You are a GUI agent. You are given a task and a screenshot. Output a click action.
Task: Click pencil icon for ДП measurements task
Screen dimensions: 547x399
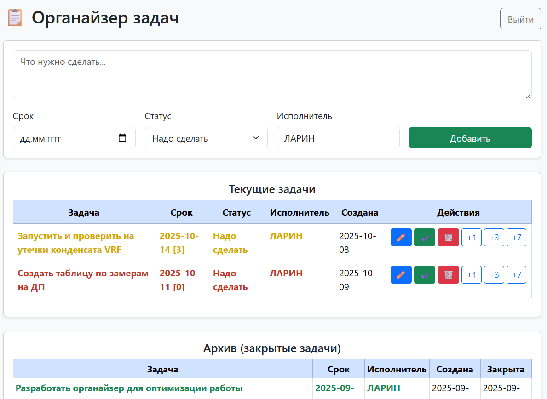click(x=401, y=275)
